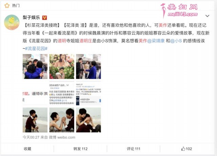Viewport: 217px width, 156px height.
Task: Click the 道明庄 highlighted keyword
Action: tap(85, 41)
